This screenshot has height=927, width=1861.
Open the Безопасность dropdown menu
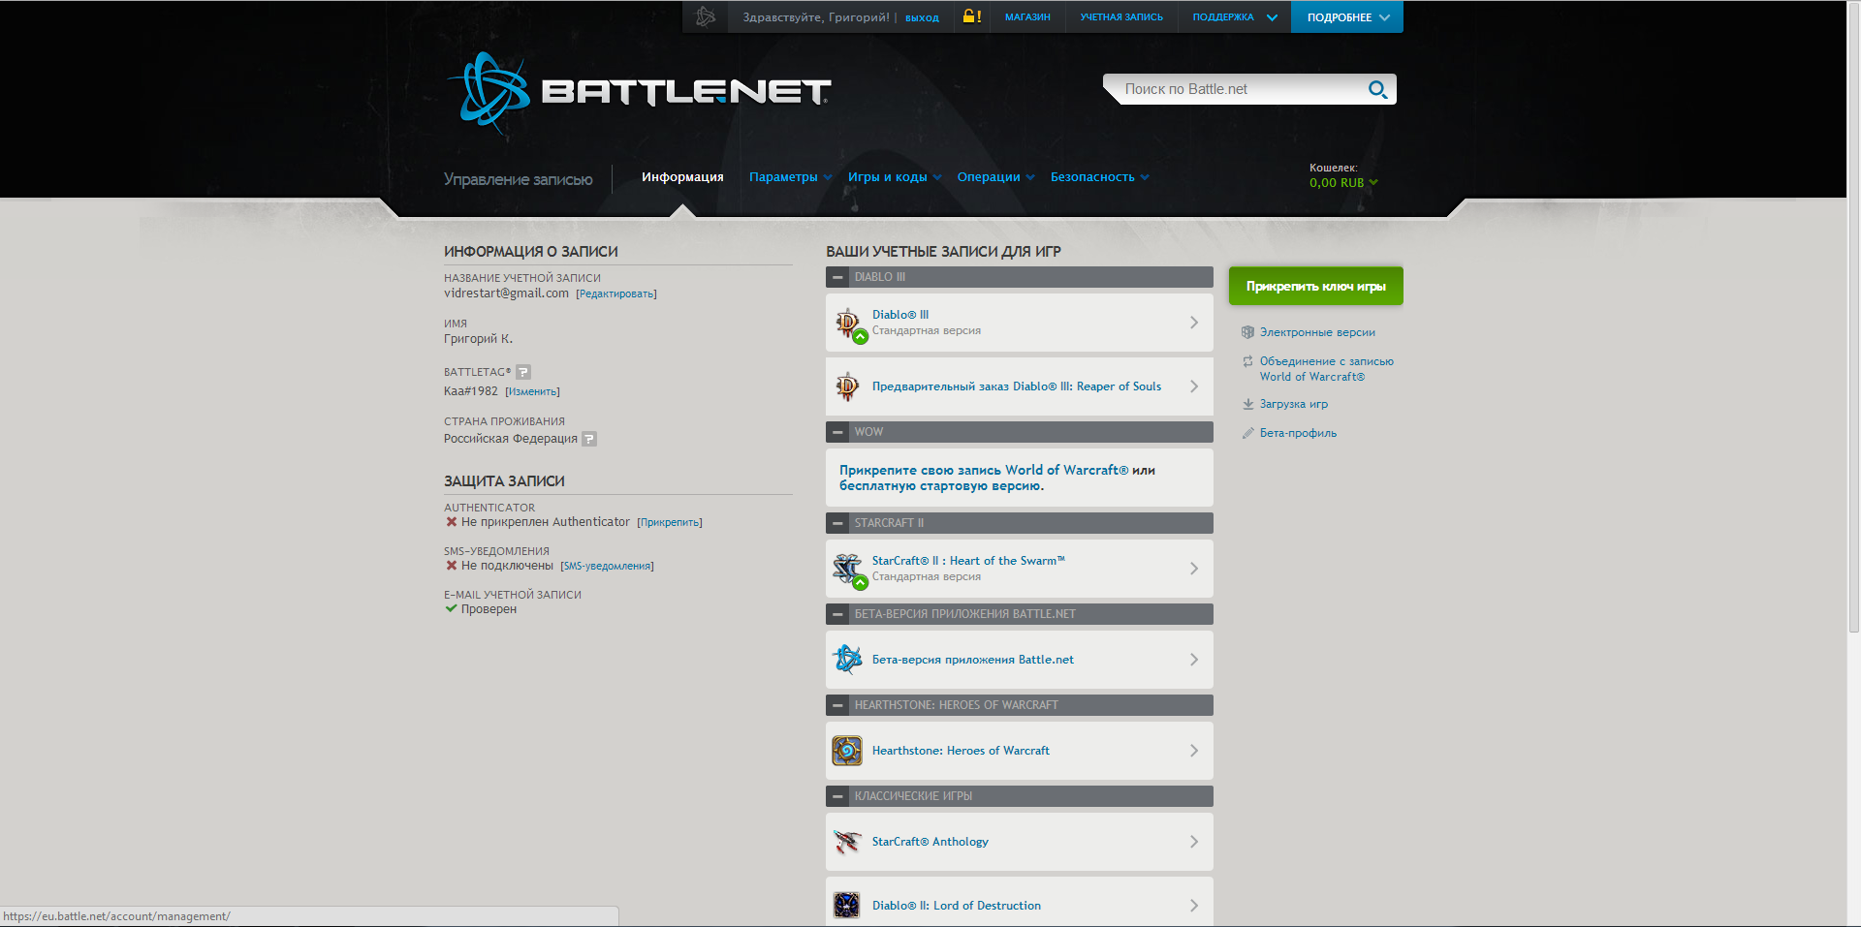click(x=1099, y=177)
